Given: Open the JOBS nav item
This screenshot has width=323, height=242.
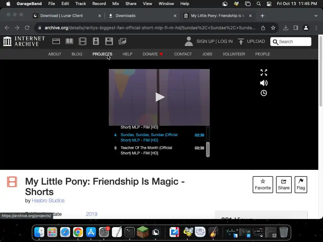Looking at the screenshot, I should coord(207,54).
